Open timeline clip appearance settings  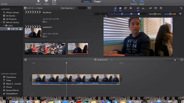[x=182, y=60]
